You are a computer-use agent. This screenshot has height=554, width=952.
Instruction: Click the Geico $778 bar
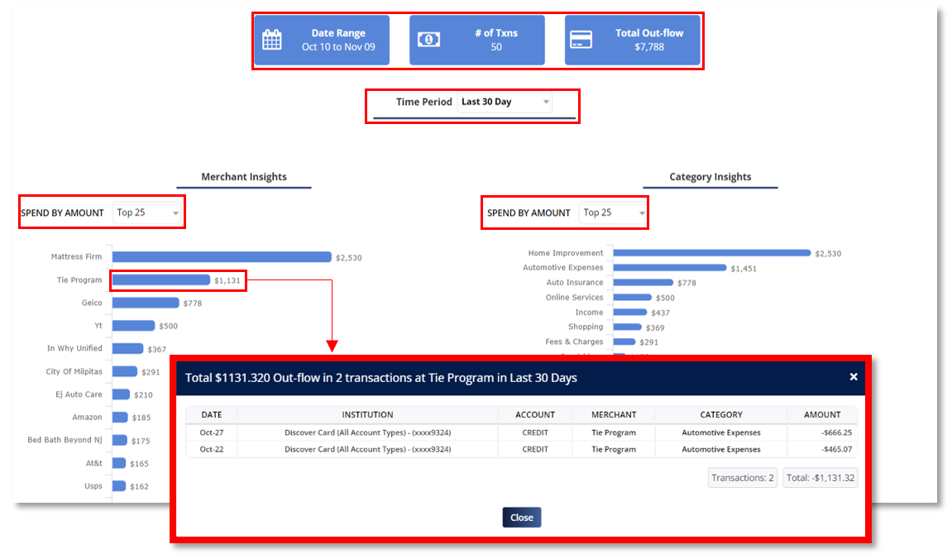pos(146,303)
